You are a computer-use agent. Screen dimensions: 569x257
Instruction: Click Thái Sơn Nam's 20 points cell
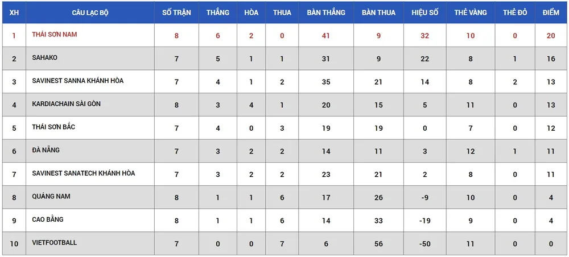pyautogui.click(x=551, y=35)
